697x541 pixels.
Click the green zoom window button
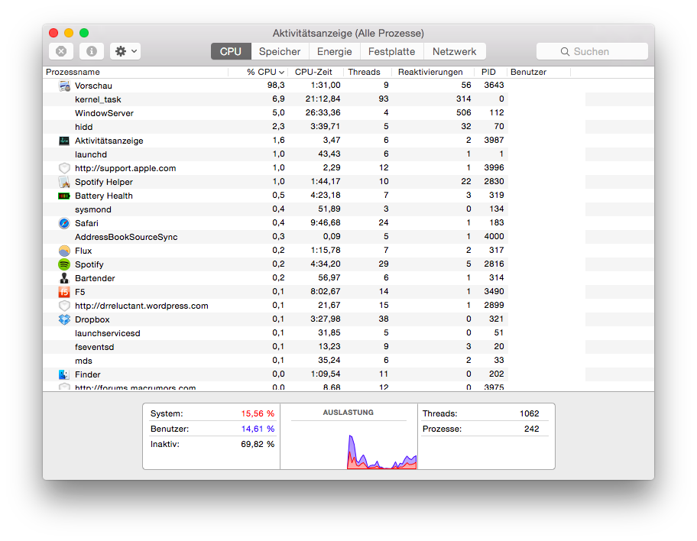[84, 33]
